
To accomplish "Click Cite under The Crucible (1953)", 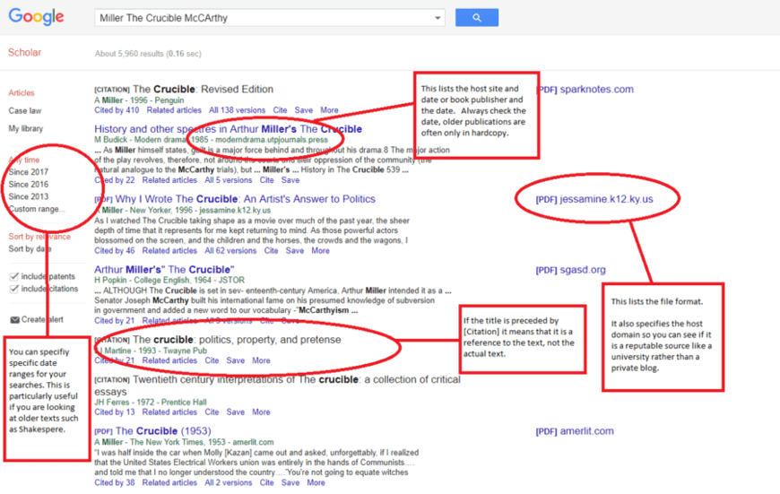I will click(266, 482).
